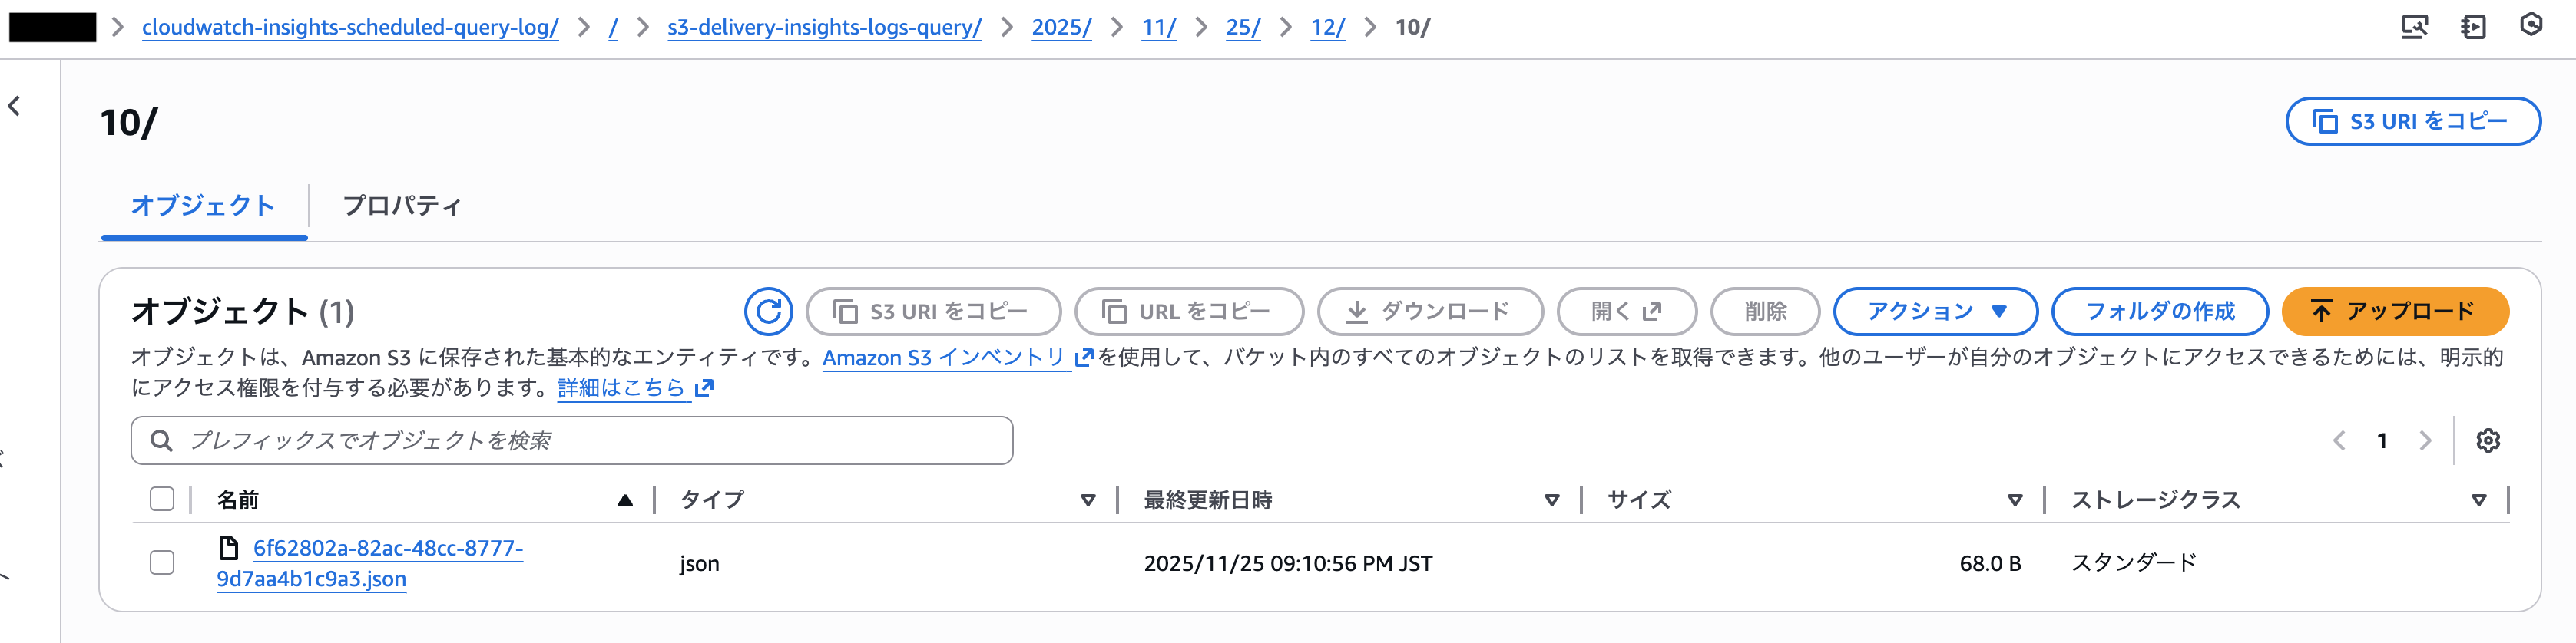
Task: Check the 6f62802a json object's checkbox
Action: point(162,563)
